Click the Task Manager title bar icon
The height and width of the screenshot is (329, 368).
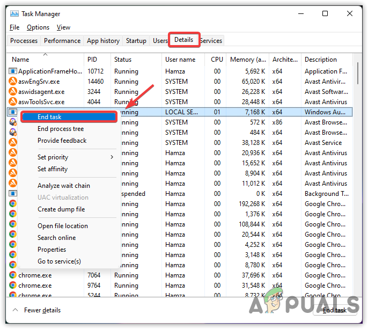[14, 13]
